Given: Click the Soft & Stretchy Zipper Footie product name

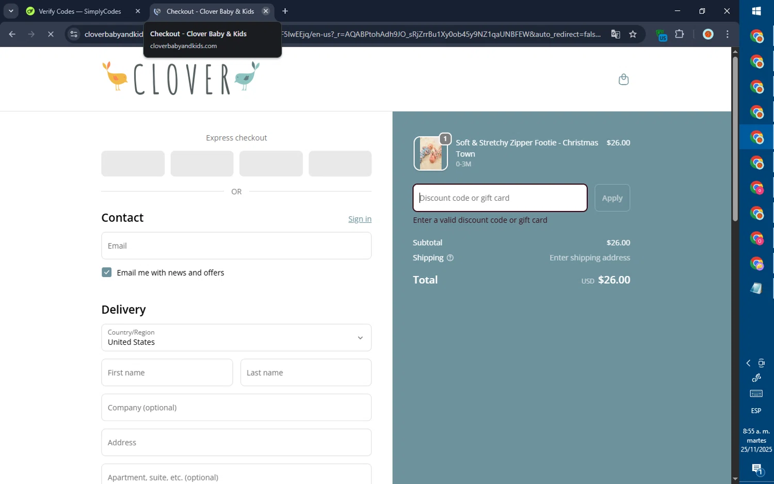Looking at the screenshot, I should point(527,148).
